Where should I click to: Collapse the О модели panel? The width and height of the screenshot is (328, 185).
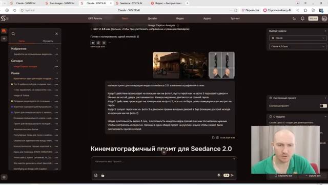pyautogui.click(x=325, y=117)
